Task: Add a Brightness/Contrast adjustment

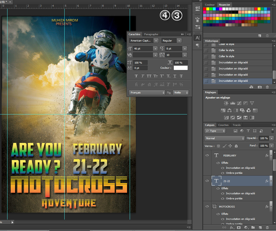Action: (x=226, y=103)
